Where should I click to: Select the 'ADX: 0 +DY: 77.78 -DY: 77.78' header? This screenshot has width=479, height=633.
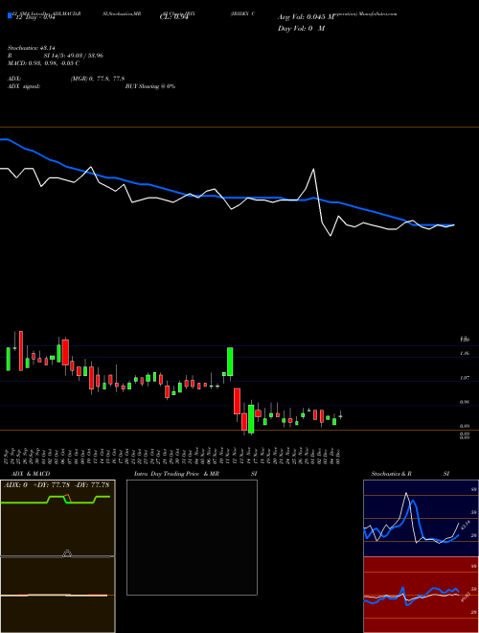tap(57, 485)
